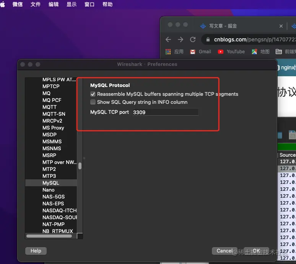Select MQTT in protocol list

[51, 107]
